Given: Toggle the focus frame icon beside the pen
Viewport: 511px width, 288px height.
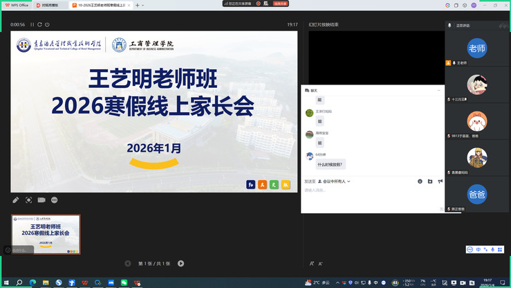Looking at the screenshot, I should click(29, 200).
